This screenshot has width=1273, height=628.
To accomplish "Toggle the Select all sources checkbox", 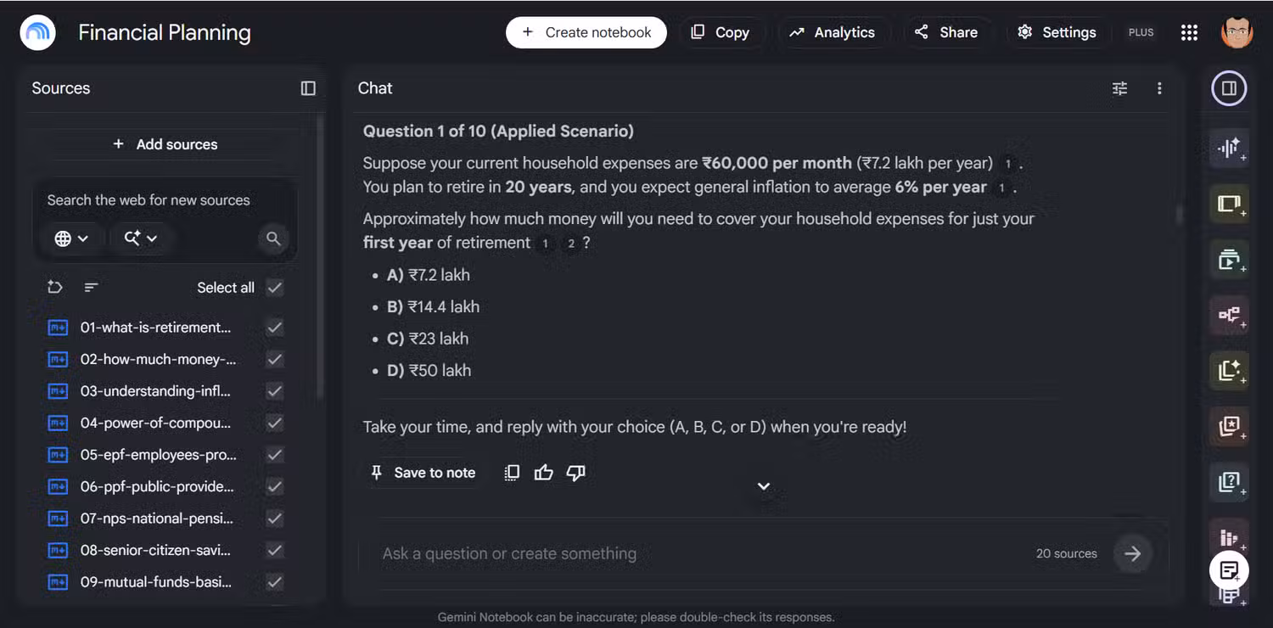I will [274, 288].
